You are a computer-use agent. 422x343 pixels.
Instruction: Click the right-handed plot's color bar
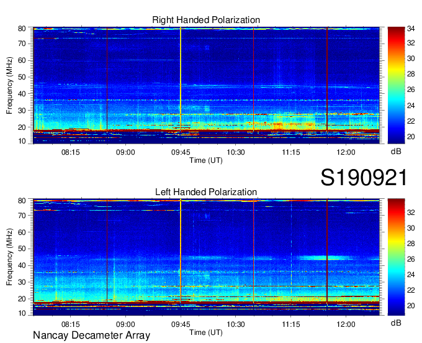click(x=396, y=85)
